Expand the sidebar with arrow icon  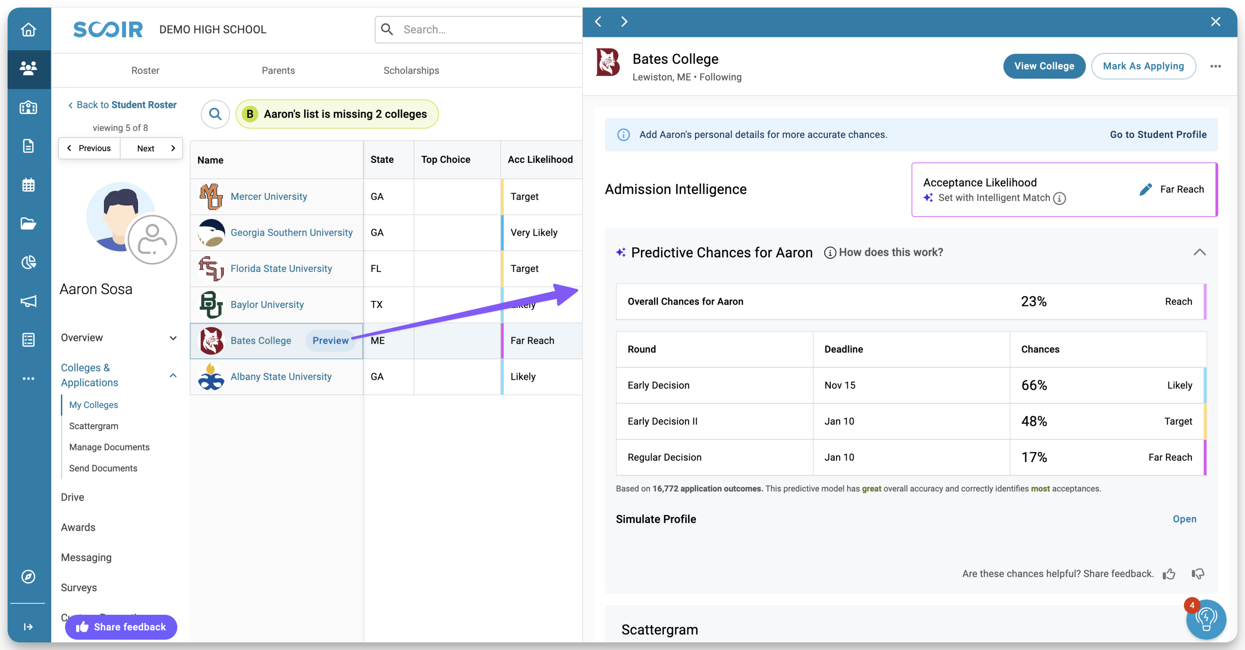[28, 627]
